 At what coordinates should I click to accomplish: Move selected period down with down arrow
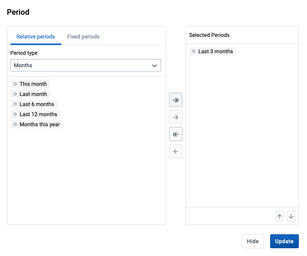(291, 216)
